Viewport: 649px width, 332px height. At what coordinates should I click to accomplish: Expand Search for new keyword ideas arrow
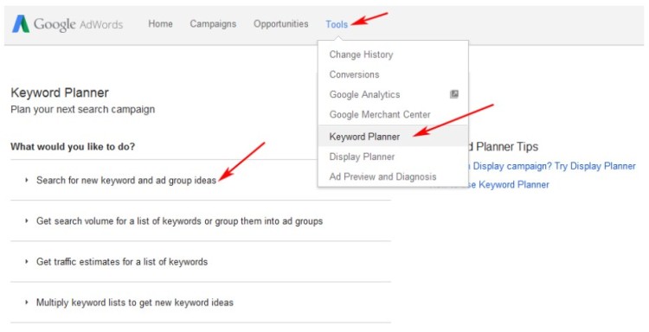[27, 180]
